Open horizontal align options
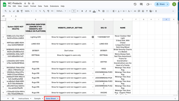The width and height of the screenshot is (179, 101). 114,11
